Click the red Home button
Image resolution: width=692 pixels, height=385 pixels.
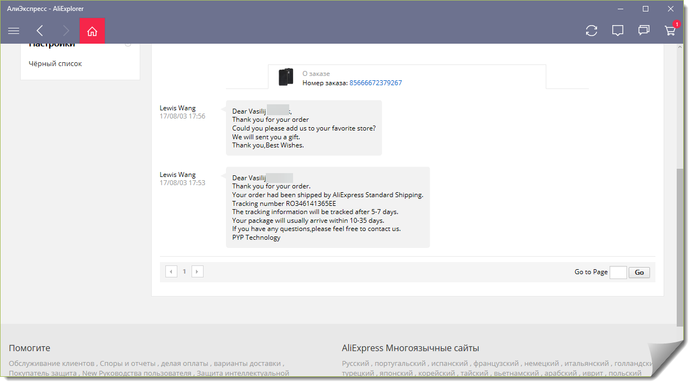(92, 31)
